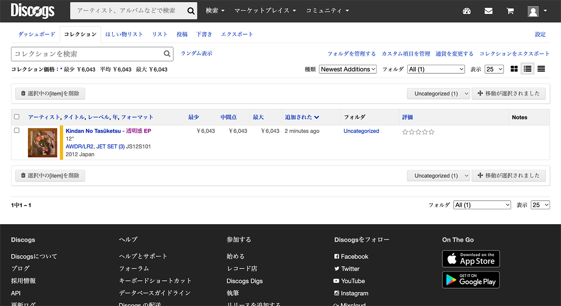The image size is (561, 306).
Task: Open the messages envelope icon
Action: (489, 11)
